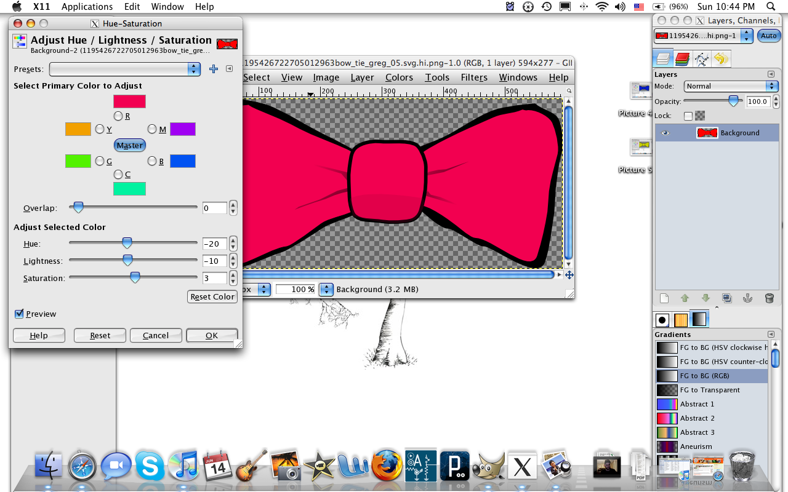Screen dimensions: 788x492
Task: Open the layer Mode Normal dropdown
Action: 731,86
